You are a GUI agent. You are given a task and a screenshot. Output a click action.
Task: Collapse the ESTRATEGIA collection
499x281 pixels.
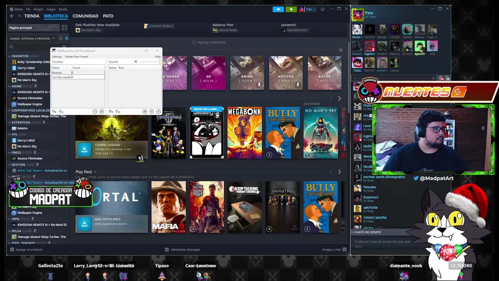click(9, 122)
